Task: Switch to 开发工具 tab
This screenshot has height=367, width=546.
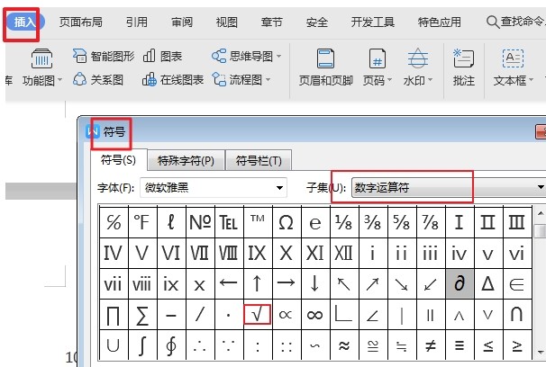Action: coord(373,22)
